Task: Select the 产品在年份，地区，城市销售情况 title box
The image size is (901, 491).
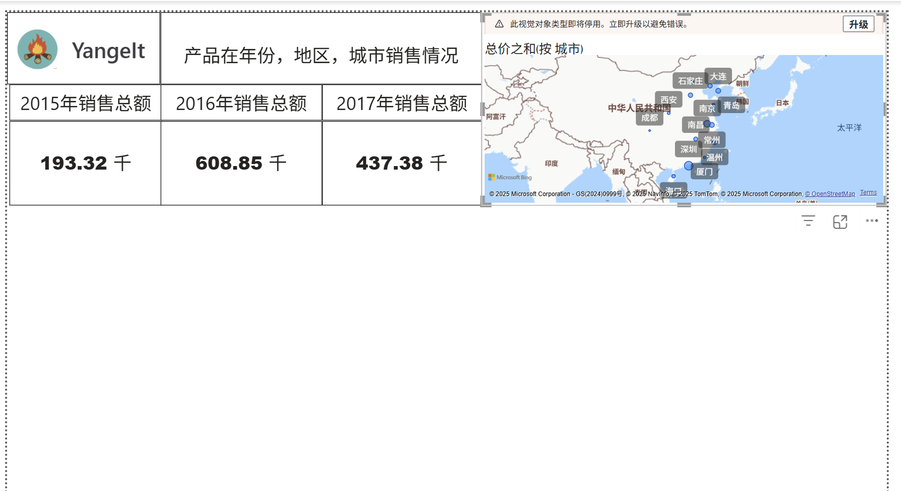Action: [321, 55]
